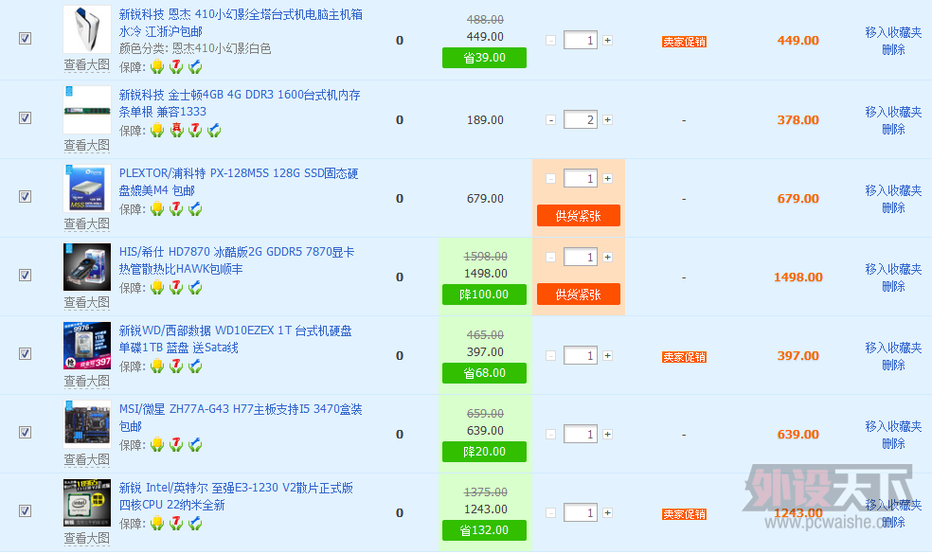The height and width of the screenshot is (554, 932).
Task: Click 卖家促销 tag on the 恩杰 410 row
Action: pos(684,42)
